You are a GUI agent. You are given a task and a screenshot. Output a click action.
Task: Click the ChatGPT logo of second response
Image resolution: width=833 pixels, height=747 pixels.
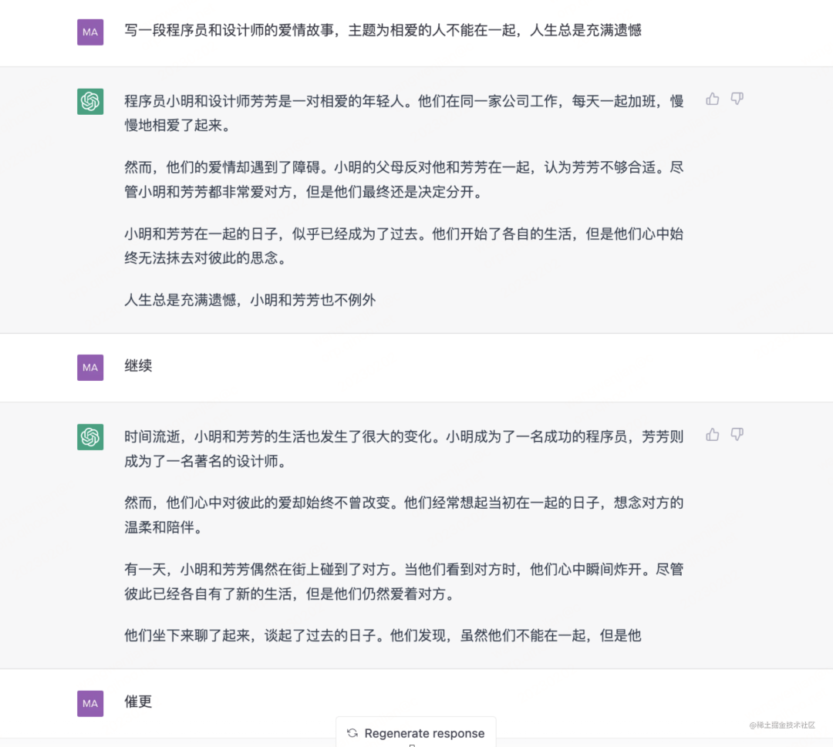point(90,437)
